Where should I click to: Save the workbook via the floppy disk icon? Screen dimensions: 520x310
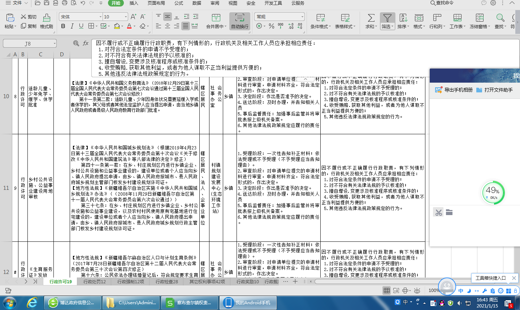coord(47,3)
